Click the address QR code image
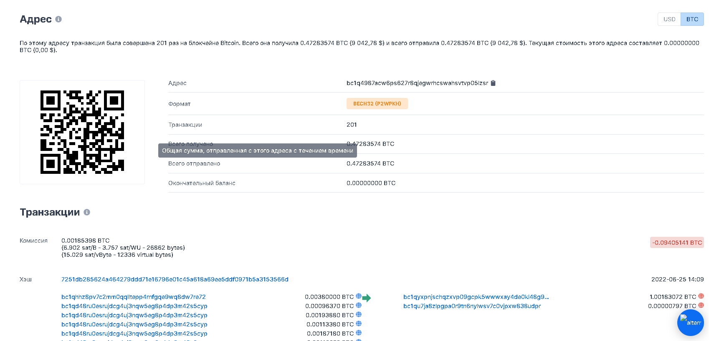This screenshot has height=341, width=709. pos(82,132)
